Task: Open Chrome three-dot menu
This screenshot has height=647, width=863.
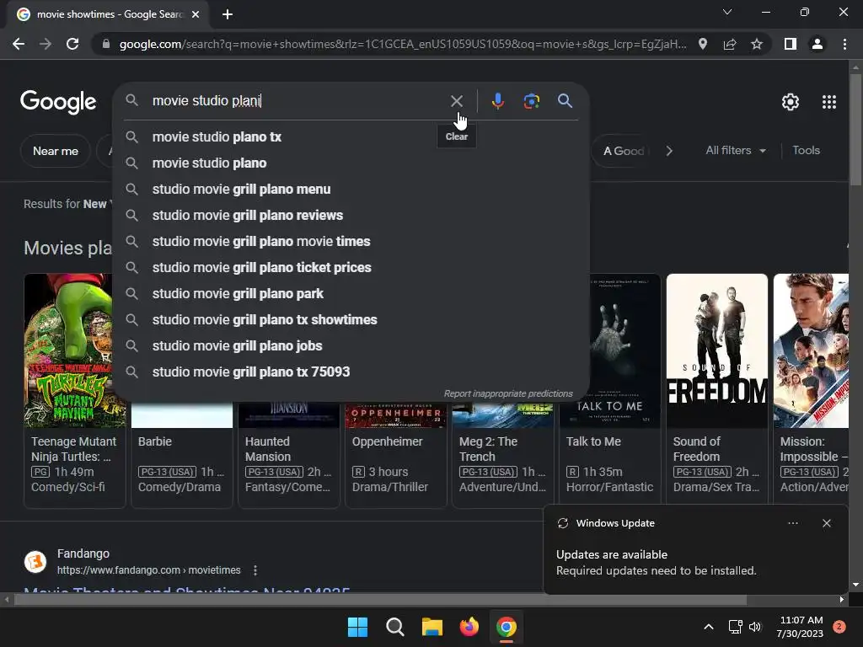Action: click(x=844, y=44)
